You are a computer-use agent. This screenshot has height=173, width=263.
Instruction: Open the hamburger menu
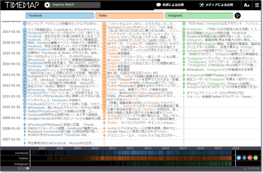coord(256,5)
